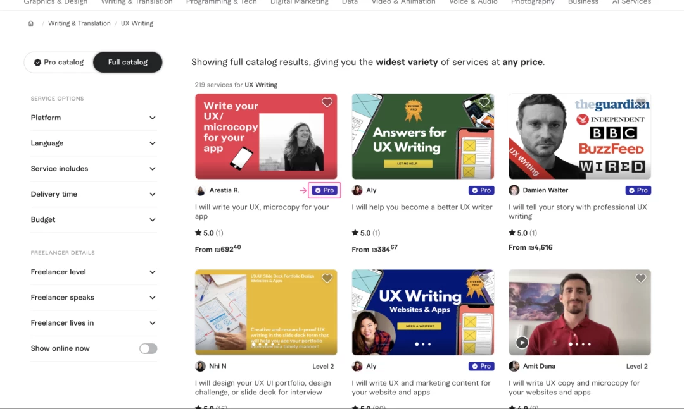This screenshot has width=684, height=409.
Task: Open Writing & Translation breadcrumb link
Action: 79,23
